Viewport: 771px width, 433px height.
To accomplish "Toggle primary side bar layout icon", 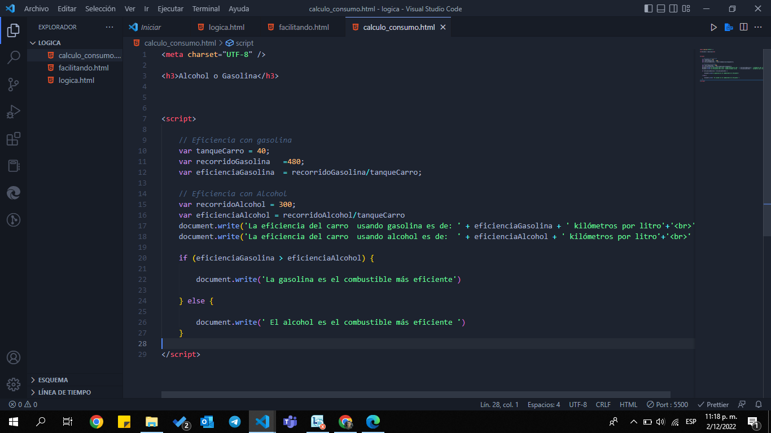I will click(649, 9).
